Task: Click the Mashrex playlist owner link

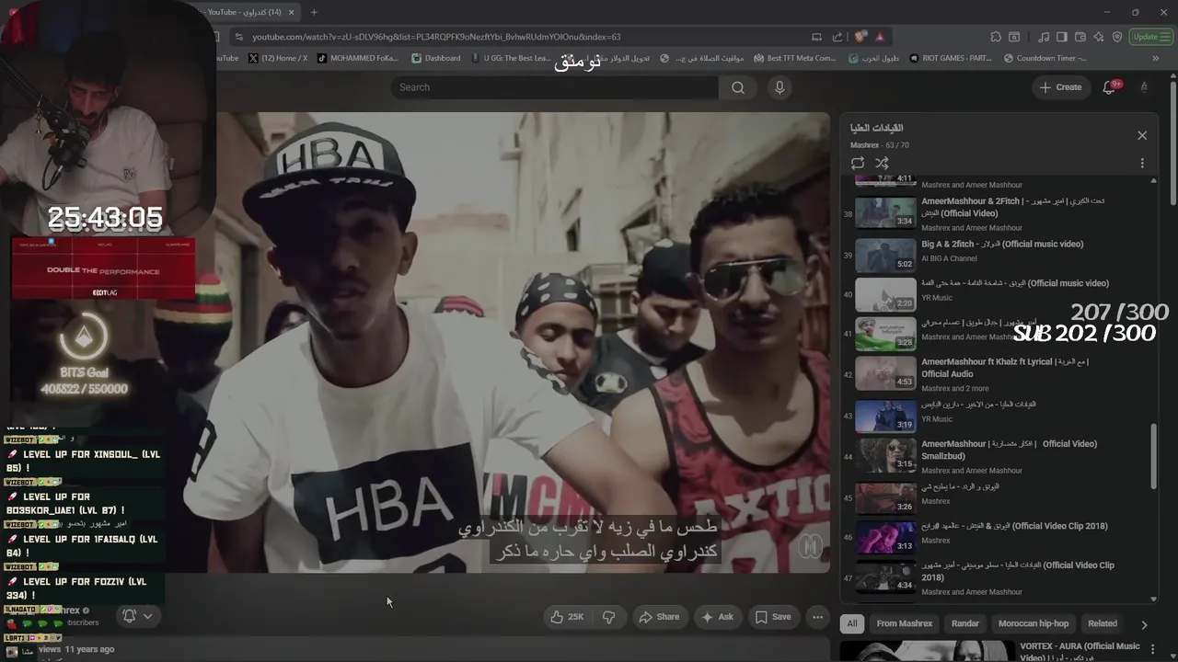Action: click(x=865, y=145)
